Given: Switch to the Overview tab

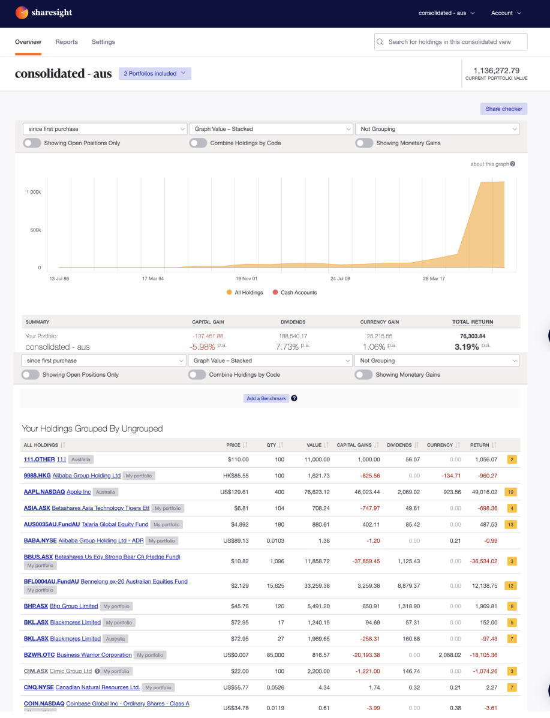Looking at the screenshot, I should pos(28,41).
